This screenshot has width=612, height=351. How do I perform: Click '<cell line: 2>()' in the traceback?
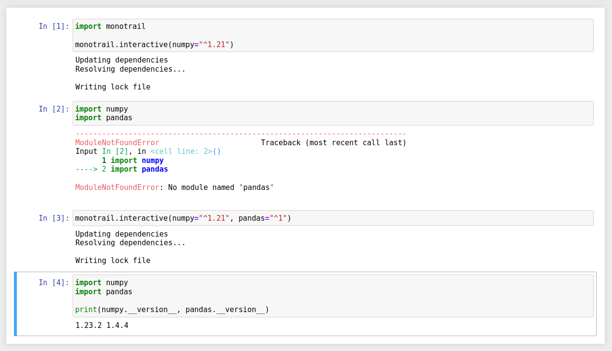tap(186, 151)
